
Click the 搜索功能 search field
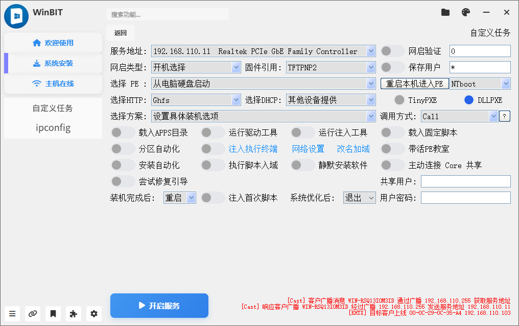[168, 15]
